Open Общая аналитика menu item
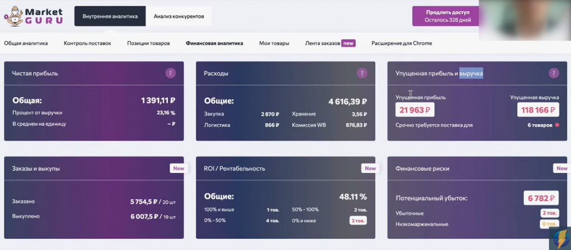 click(26, 43)
